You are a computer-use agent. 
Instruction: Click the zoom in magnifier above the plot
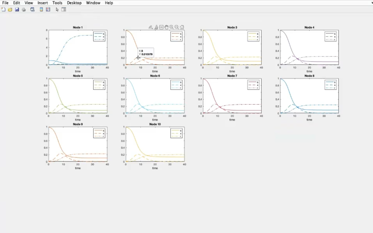click(x=172, y=27)
